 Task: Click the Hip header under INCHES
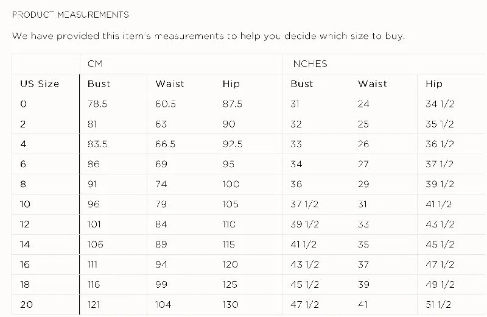434,84
